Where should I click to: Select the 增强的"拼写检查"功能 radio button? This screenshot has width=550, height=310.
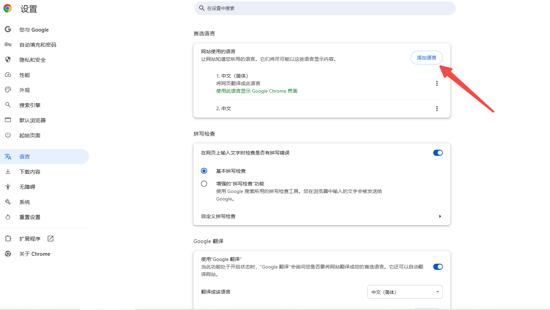pos(204,184)
